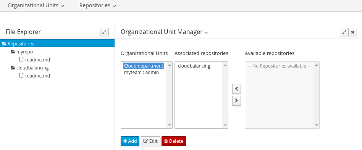Open readme.md under cloudbalancing
Image resolution: width=362 pixels, height=150 pixels.
[37, 76]
